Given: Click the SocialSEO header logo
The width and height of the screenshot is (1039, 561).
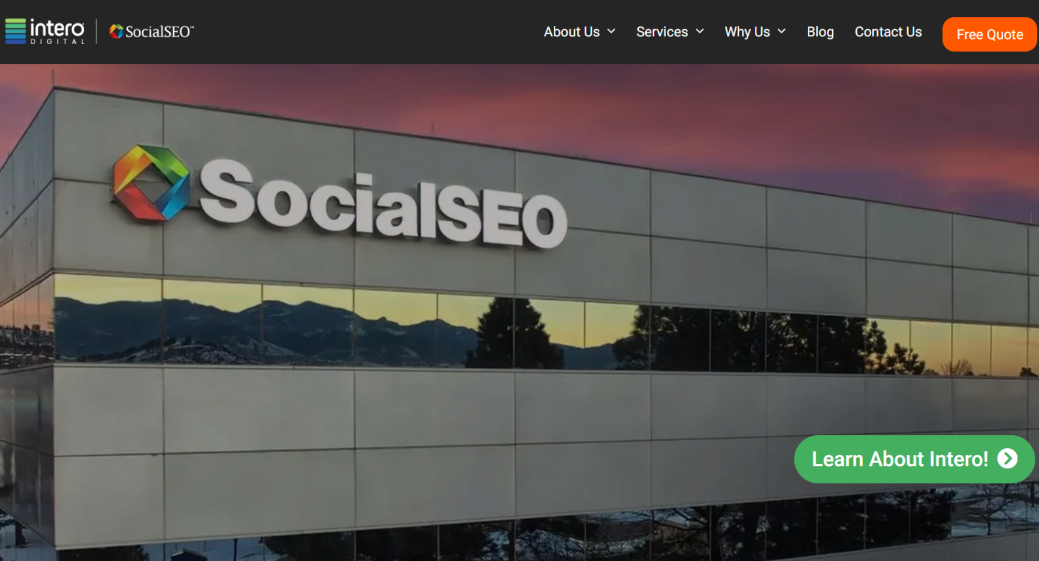Looking at the screenshot, I should click(152, 32).
